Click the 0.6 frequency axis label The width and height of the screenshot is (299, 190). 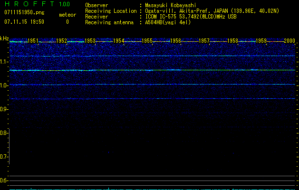(4, 180)
